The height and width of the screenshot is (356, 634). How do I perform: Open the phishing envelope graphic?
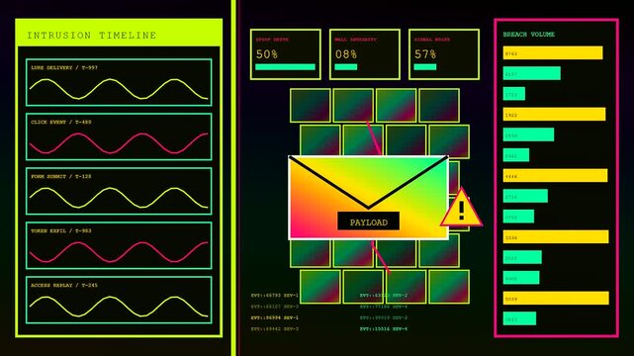(368, 198)
